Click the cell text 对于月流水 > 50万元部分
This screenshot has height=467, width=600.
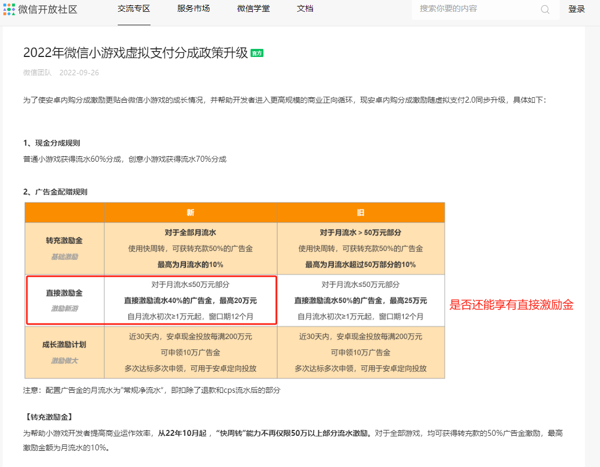pos(360,233)
